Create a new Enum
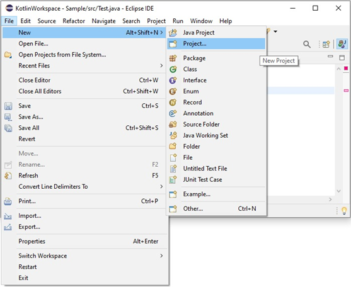Viewport: 351px width, 287px height. tap(216, 91)
